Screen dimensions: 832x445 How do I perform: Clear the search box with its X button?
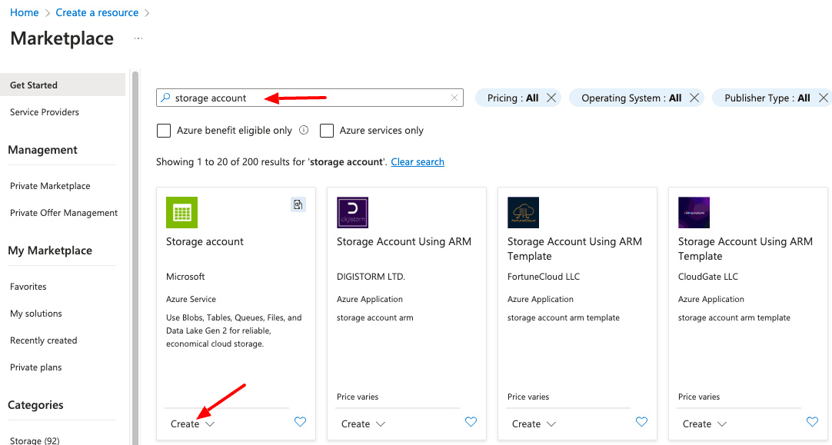pos(454,98)
